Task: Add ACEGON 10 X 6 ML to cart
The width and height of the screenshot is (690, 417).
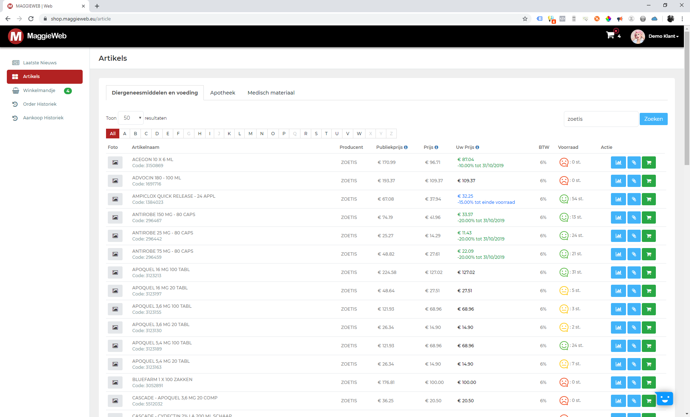Action: 649,162
